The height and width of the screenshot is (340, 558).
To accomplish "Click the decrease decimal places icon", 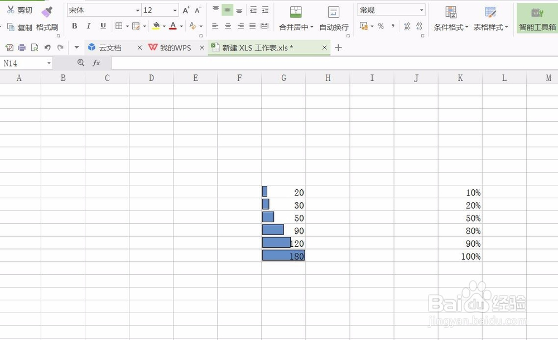I will 419,26.
